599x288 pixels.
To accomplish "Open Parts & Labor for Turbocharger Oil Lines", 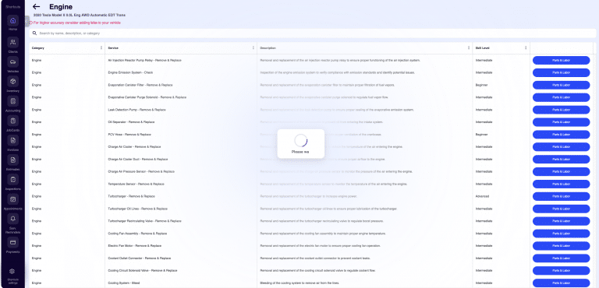I will [562, 209].
